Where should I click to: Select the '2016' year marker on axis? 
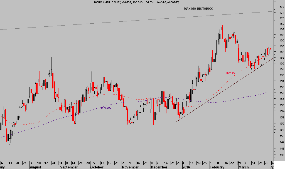pyautogui.click(x=186, y=167)
